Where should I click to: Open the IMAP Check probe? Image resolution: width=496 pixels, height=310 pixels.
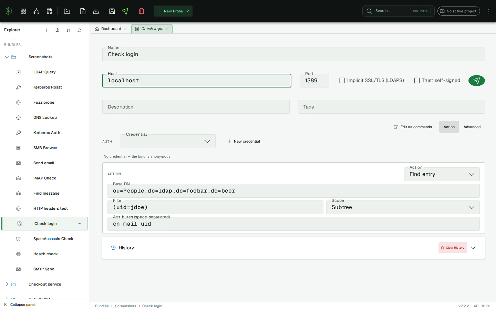click(x=44, y=178)
